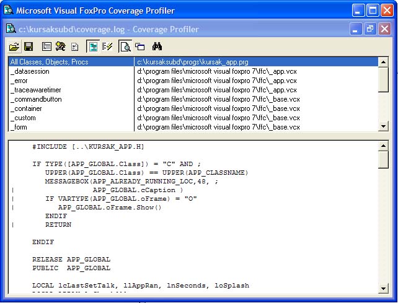Image resolution: width=398 pixels, height=303 pixels.
Task: Close the main Coverage Profiler window
Action: [x=387, y=11]
